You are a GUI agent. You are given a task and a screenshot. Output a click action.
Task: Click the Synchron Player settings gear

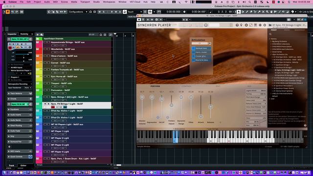pyautogui.click(x=265, y=25)
